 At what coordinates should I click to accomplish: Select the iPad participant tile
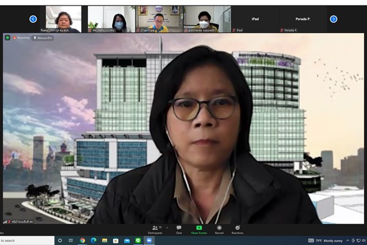point(255,19)
